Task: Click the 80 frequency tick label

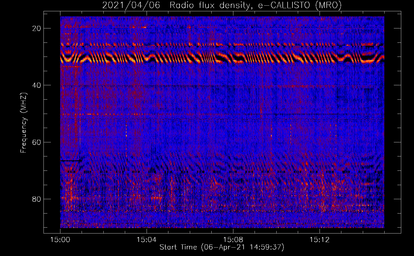Action: 37,199
